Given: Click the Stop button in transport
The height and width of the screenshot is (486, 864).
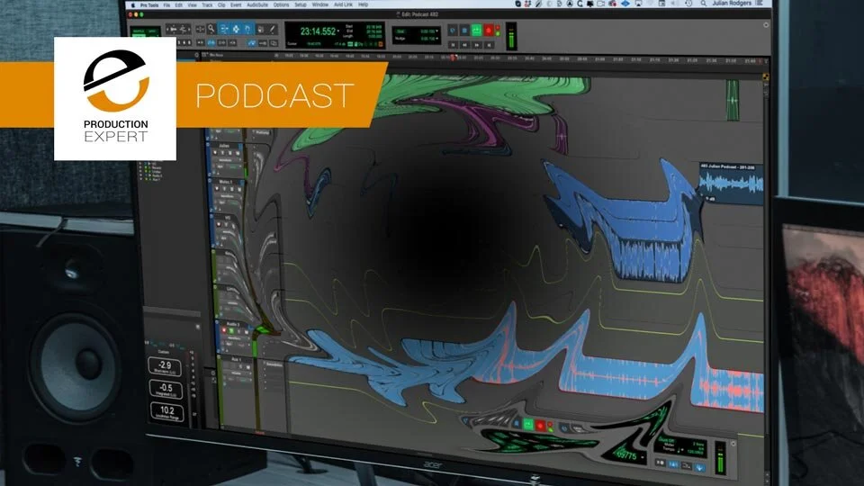Looking at the screenshot, I should click(464, 31).
